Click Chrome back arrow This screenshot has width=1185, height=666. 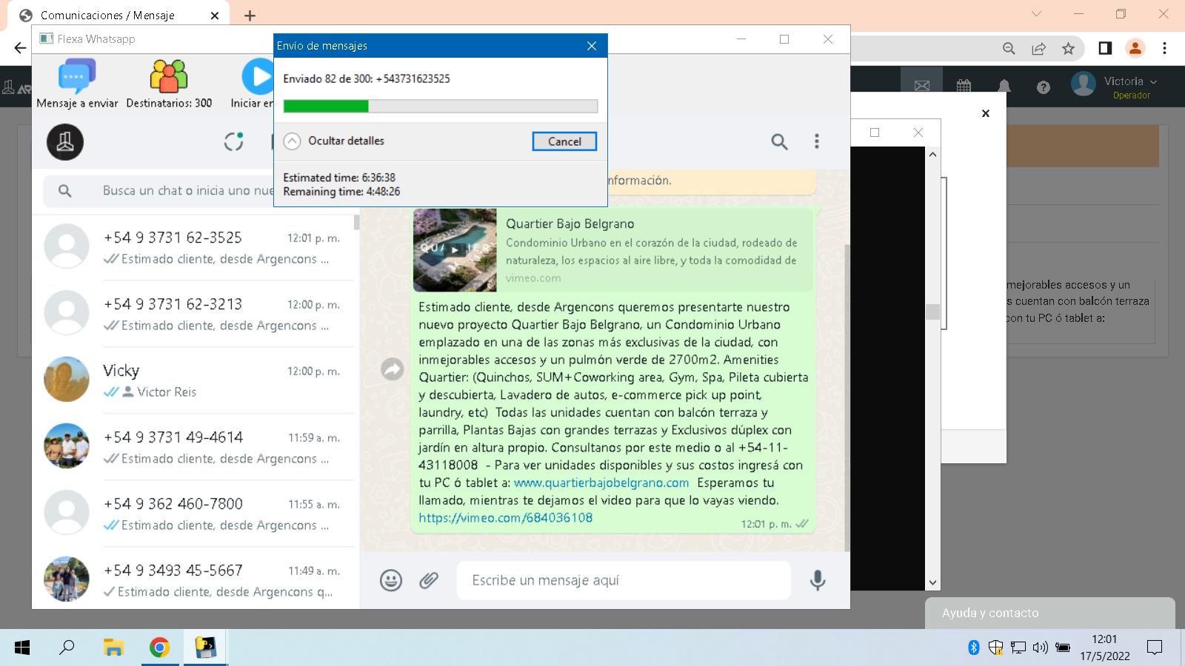point(20,48)
